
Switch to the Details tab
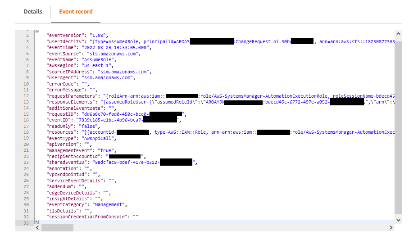pyautogui.click(x=33, y=12)
